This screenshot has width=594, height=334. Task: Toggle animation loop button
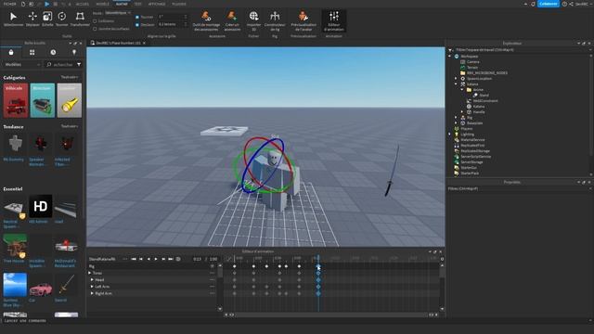[178, 259]
